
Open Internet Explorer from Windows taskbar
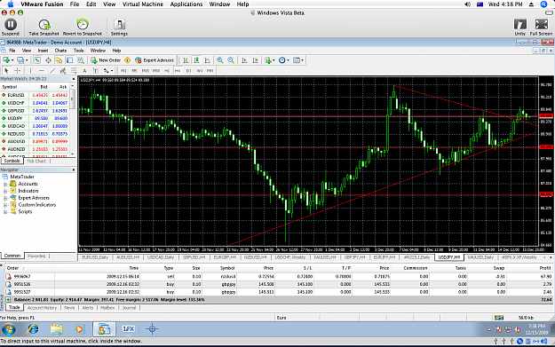pyautogui.click(x=33, y=329)
